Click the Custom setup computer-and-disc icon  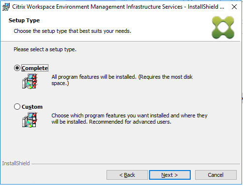[x=30, y=120]
